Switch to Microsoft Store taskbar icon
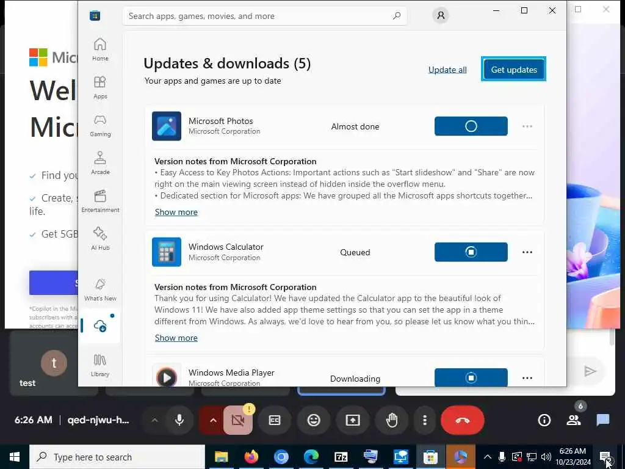The height and width of the screenshot is (469, 625). click(x=430, y=457)
